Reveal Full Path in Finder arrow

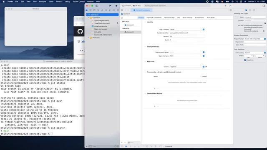click(x=264, y=31)
